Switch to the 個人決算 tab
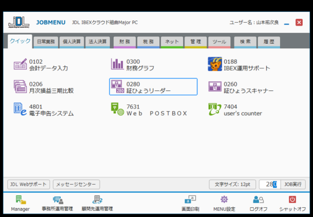 [72, 42]
